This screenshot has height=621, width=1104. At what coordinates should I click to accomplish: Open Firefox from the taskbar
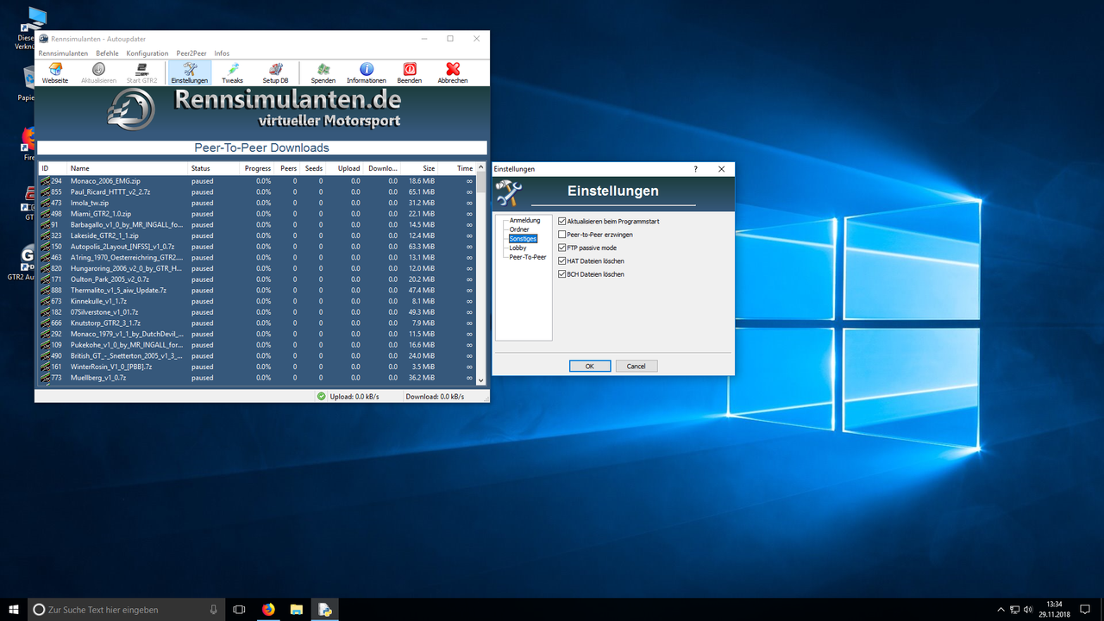268,609
